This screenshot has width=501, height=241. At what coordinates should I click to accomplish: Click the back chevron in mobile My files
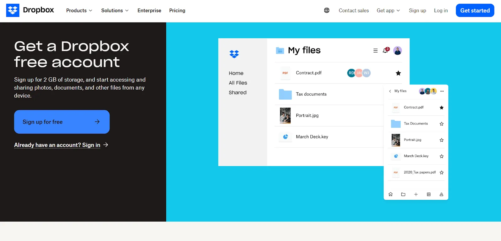390,91
